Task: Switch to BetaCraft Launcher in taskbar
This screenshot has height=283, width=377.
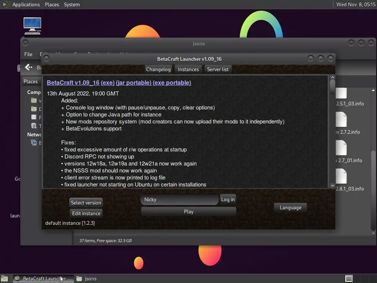Action: pos(43,279)
